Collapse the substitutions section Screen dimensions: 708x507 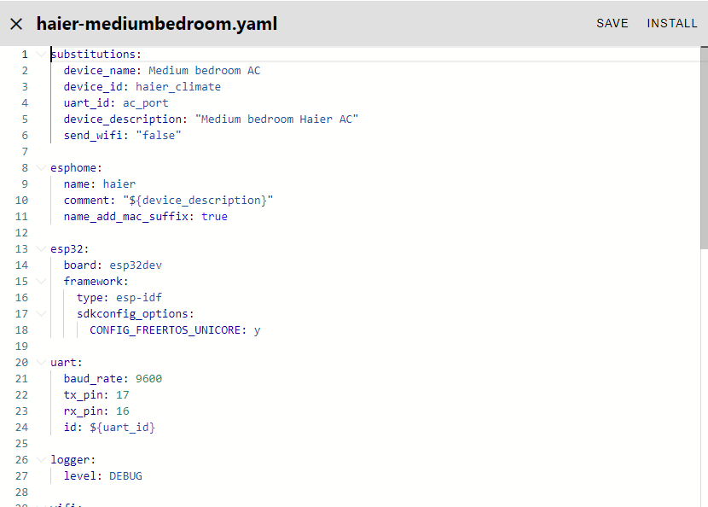(x=41, y=55)
